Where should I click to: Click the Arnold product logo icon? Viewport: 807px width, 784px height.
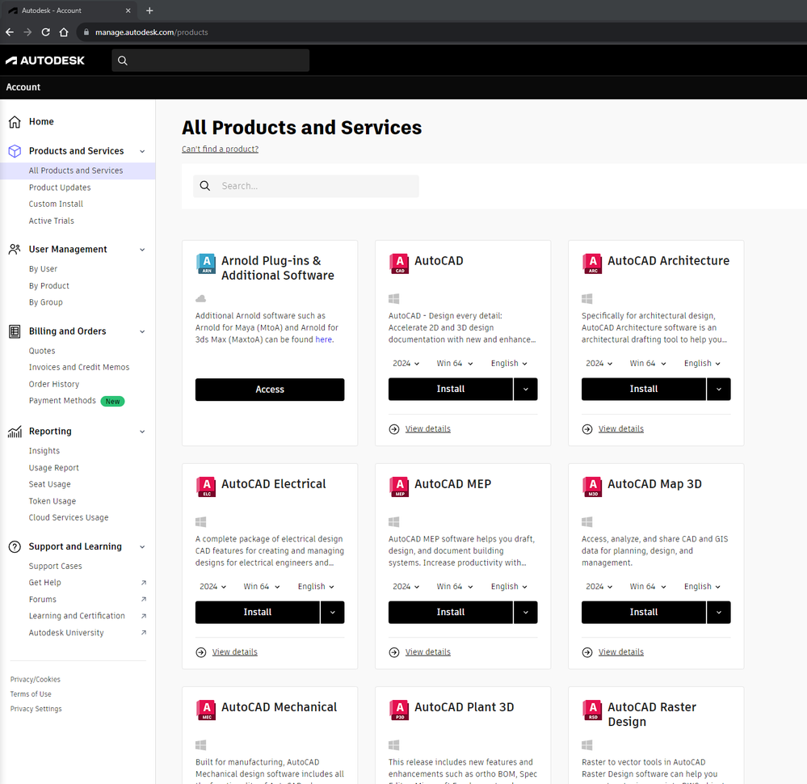pos(206,263)
